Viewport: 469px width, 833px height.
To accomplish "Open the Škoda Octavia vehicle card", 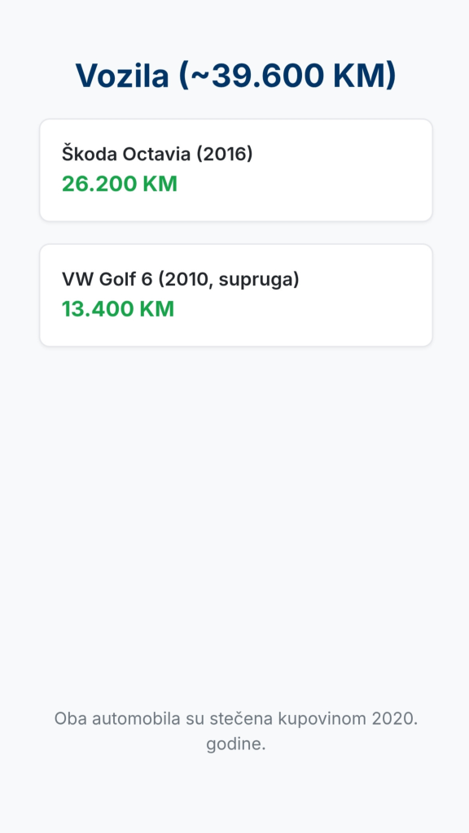I will tap(236, 170).
